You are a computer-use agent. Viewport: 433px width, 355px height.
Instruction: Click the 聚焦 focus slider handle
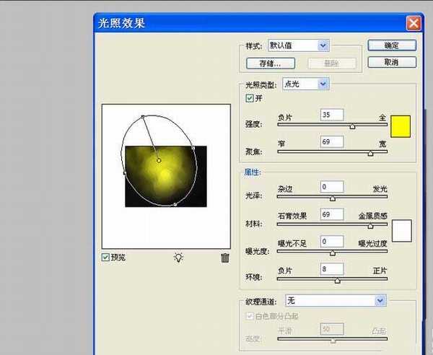pyautogui.click(x=371, y=153)
